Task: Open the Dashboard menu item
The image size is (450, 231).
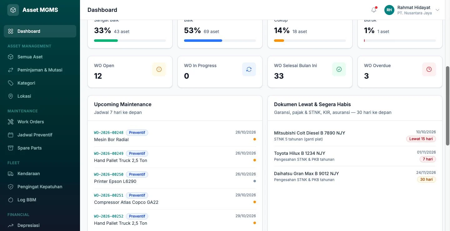Action: click(x=40, y=31)
